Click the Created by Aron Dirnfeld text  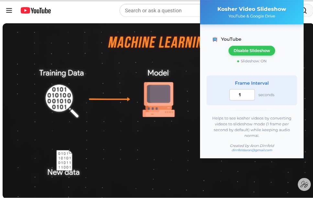pos(252,146)
